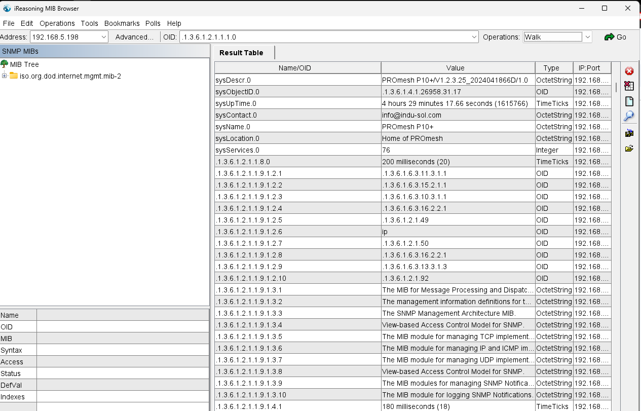
Task: Click the text view document icon
Action: [x=629, y=101]
